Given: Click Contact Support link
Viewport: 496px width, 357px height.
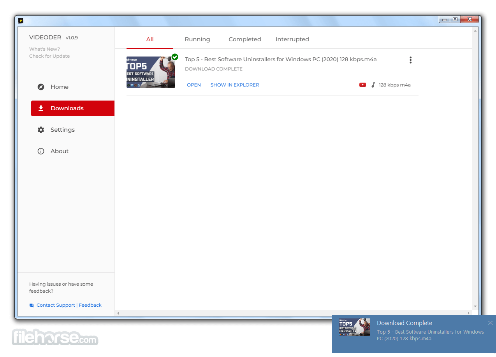Looking at the screenshot, I should point(56,305).
